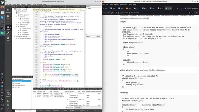
Task: Click the site security padlock icon
Action: (x=118, y=13)
